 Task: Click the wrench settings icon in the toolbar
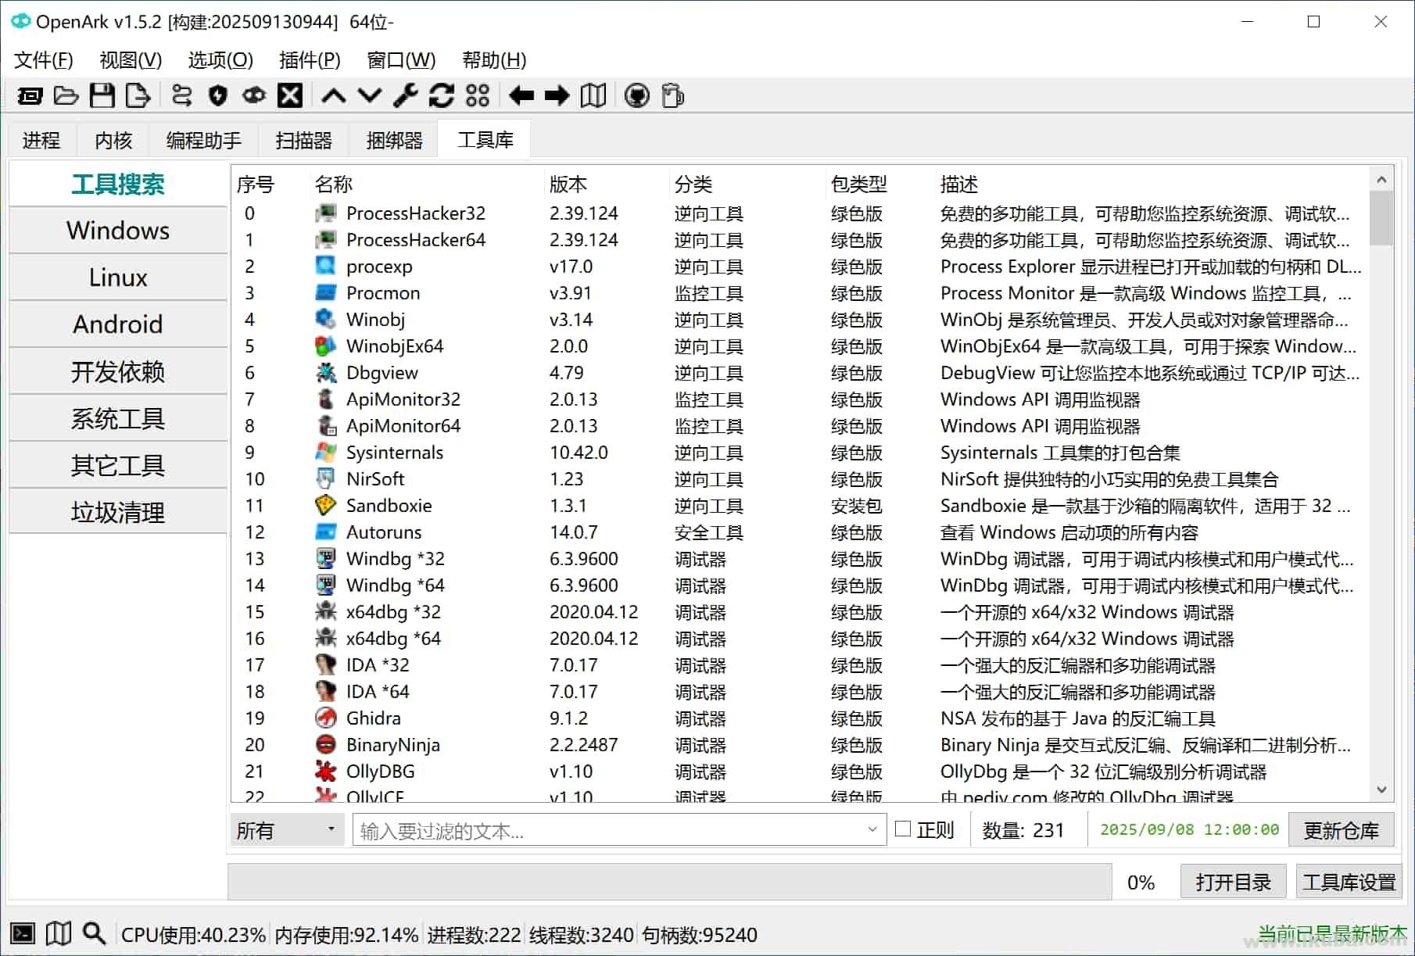pos(404,95)
